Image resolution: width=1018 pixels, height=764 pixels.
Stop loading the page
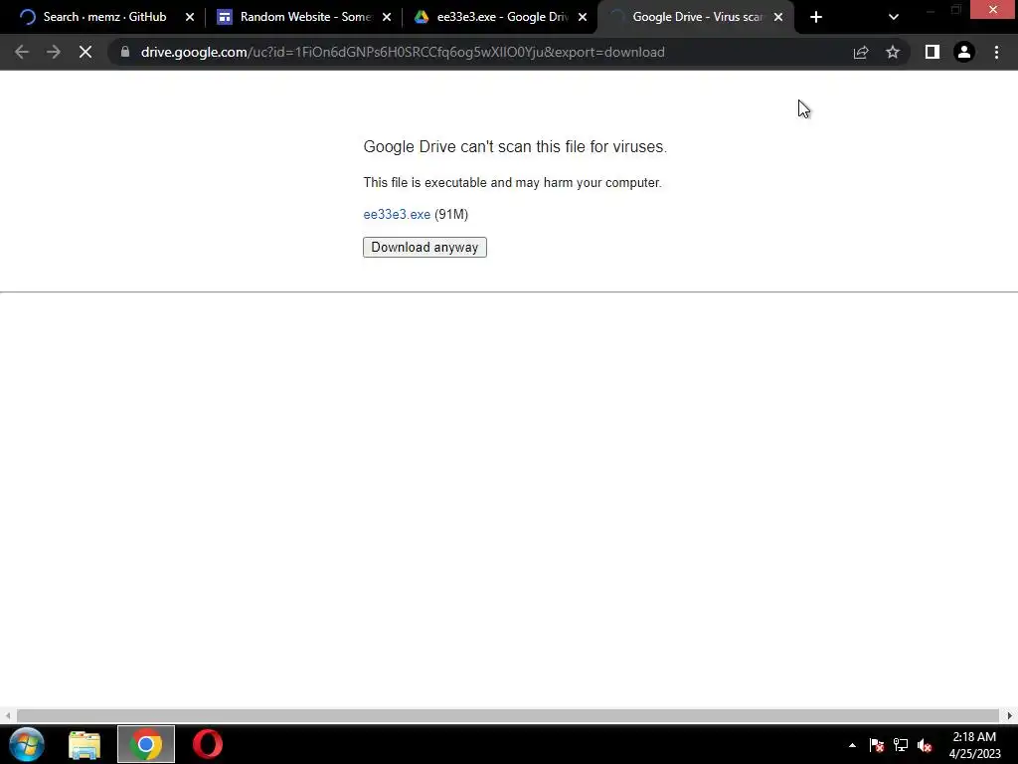click(x=85, y=52)
